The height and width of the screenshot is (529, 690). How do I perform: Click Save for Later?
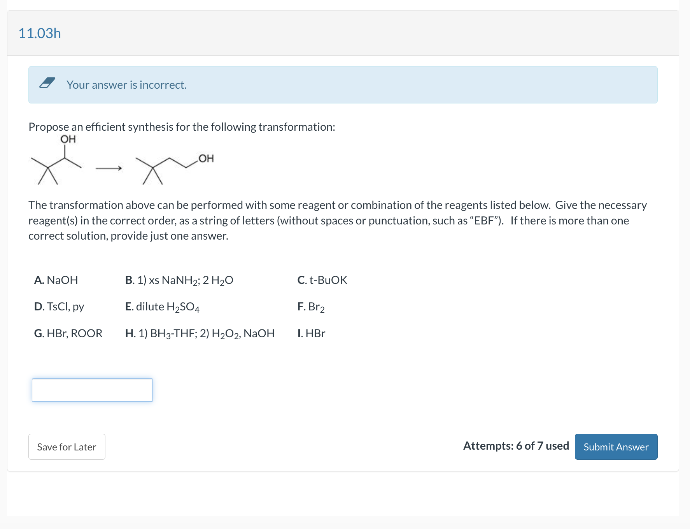coord(66,447)
